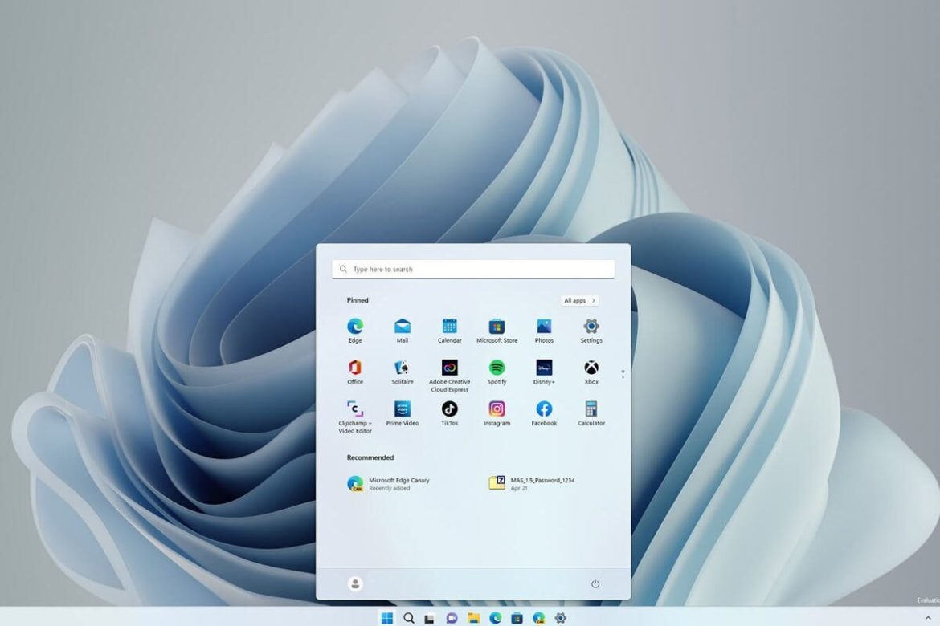Click the 'Type here to search' field
Screen dimensions: 940x626
pyautogui.click(x=474, y=270)
